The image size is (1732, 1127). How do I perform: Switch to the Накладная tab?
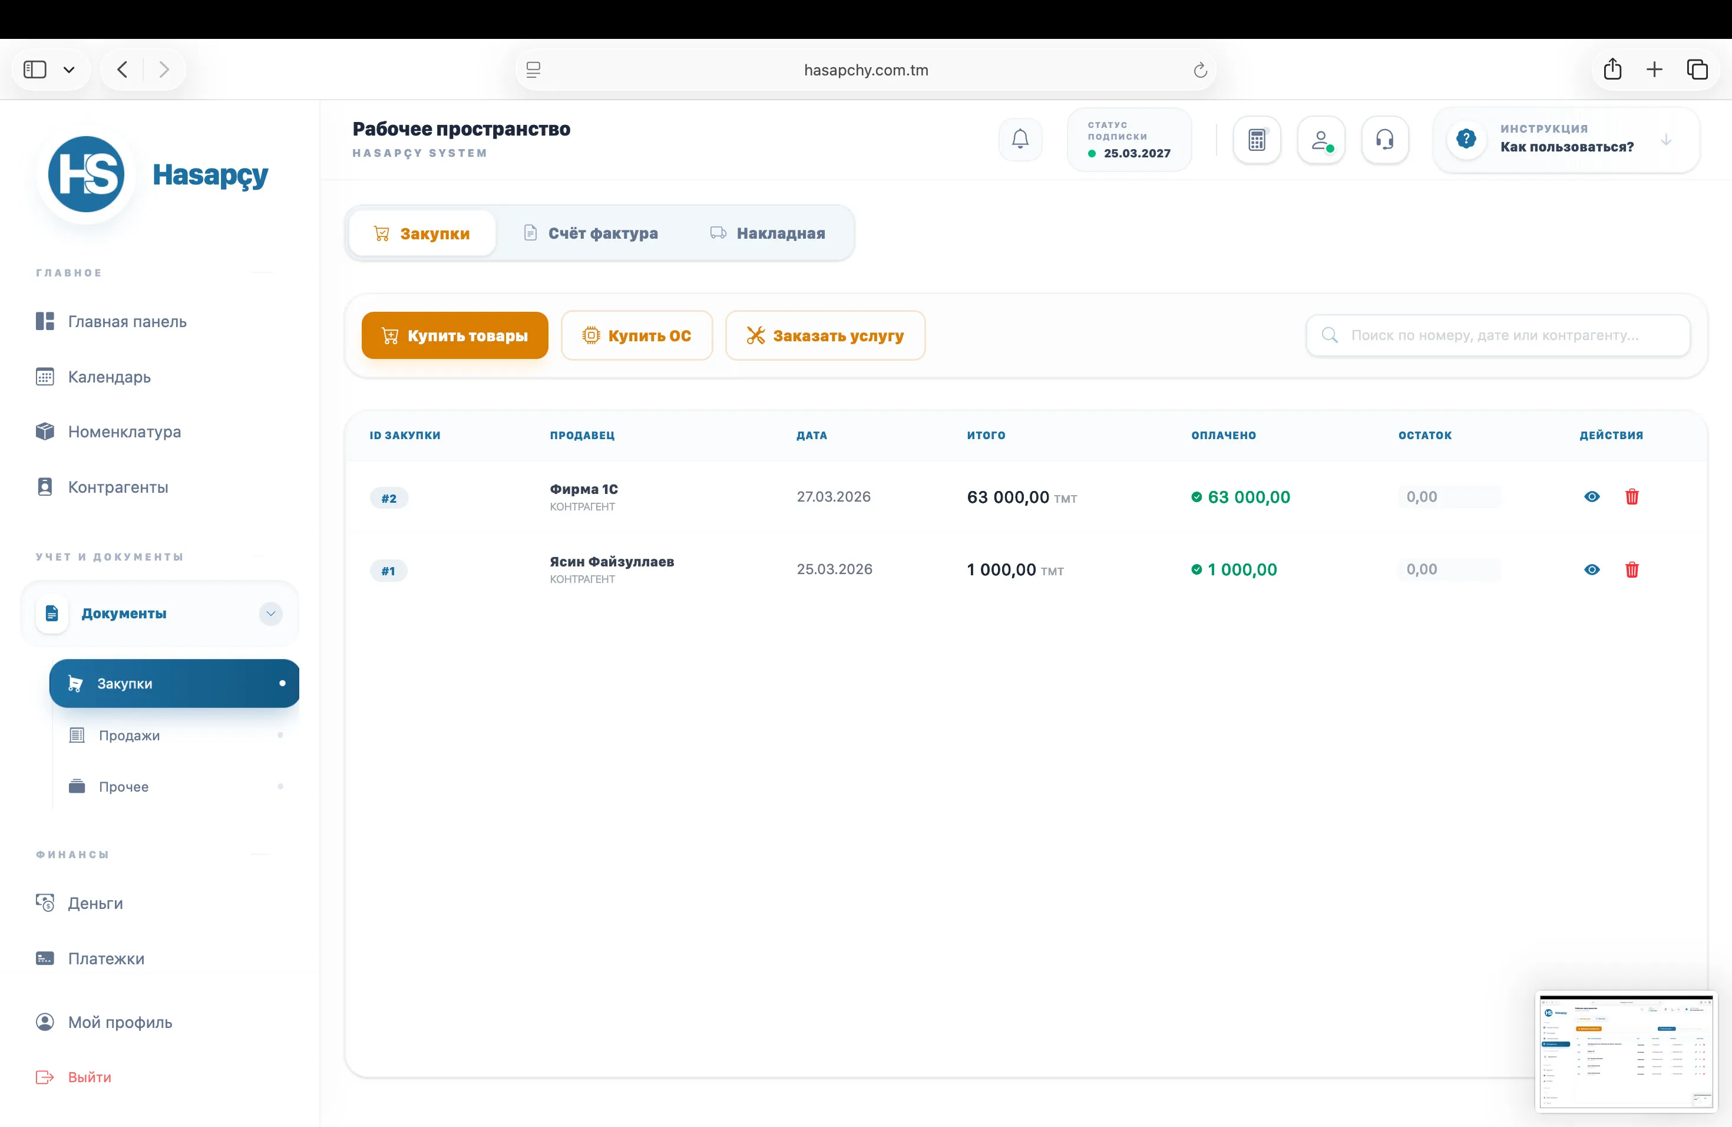(x=767, y=233)
